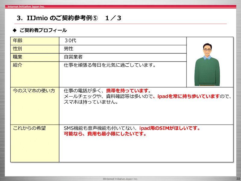Click the man in green sweater illustration
Image resolution: width=241 pixels, height=181 pixels.
tap(207, 65)
